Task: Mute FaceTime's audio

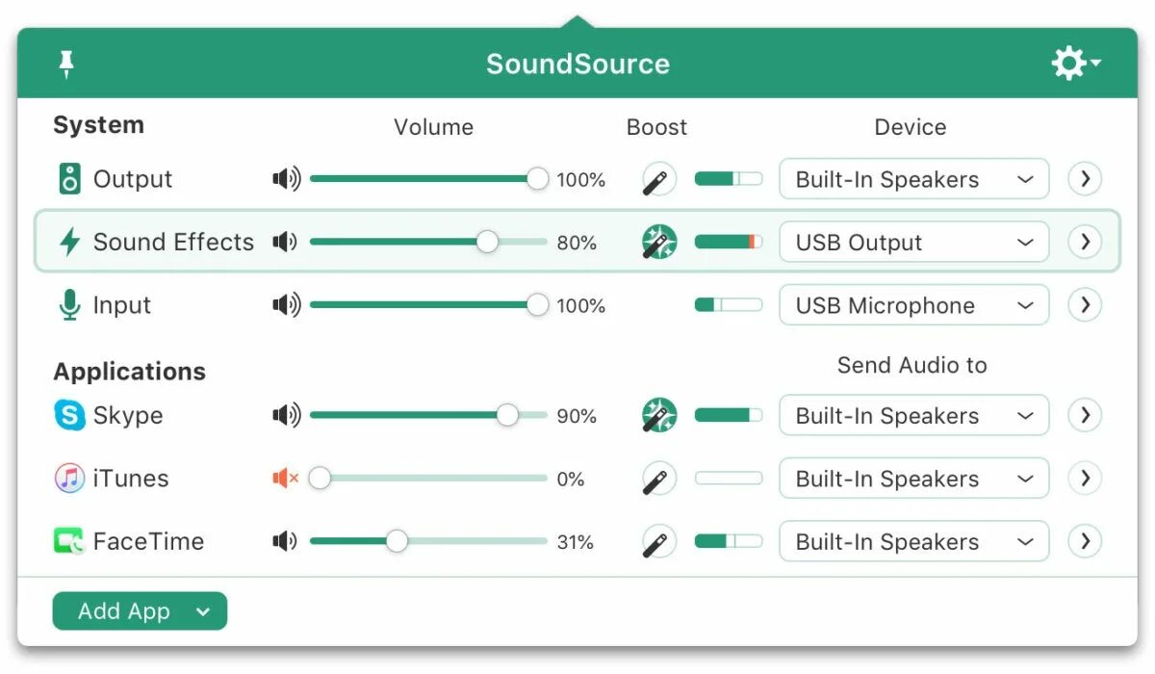Action: [285, 541]
